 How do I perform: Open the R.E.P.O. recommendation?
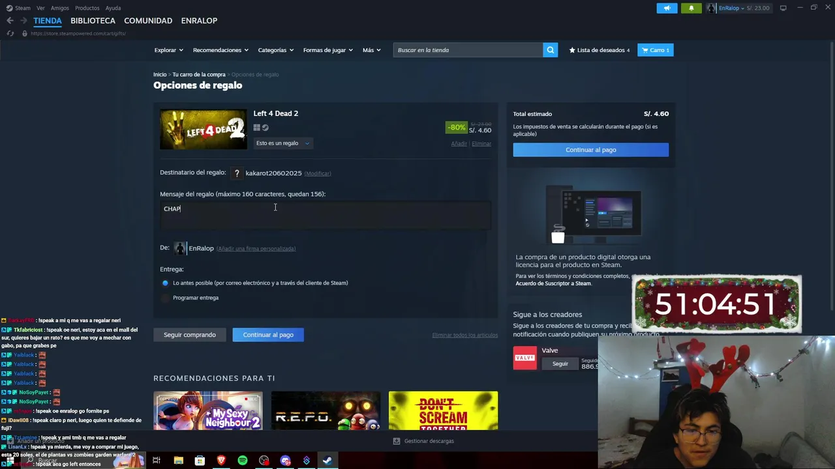pos(326,410)
